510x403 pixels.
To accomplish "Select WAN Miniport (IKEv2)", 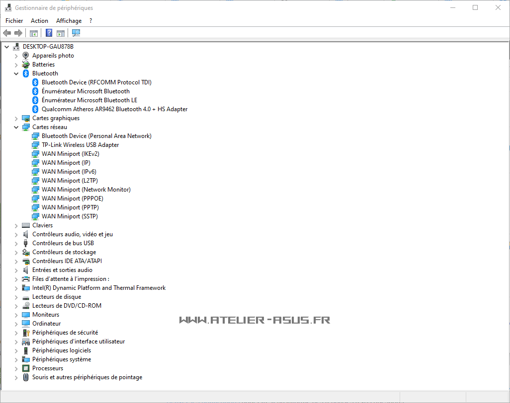I will coord(71,154).
